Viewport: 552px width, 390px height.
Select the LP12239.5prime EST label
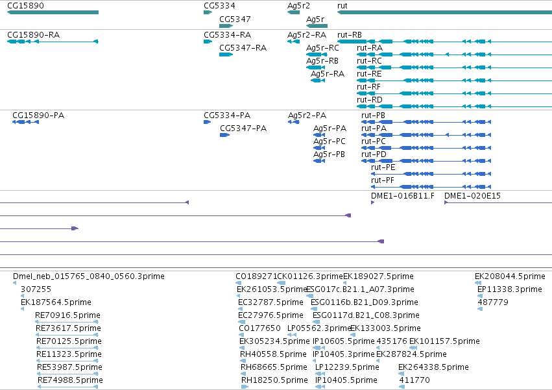pos(347,367)
